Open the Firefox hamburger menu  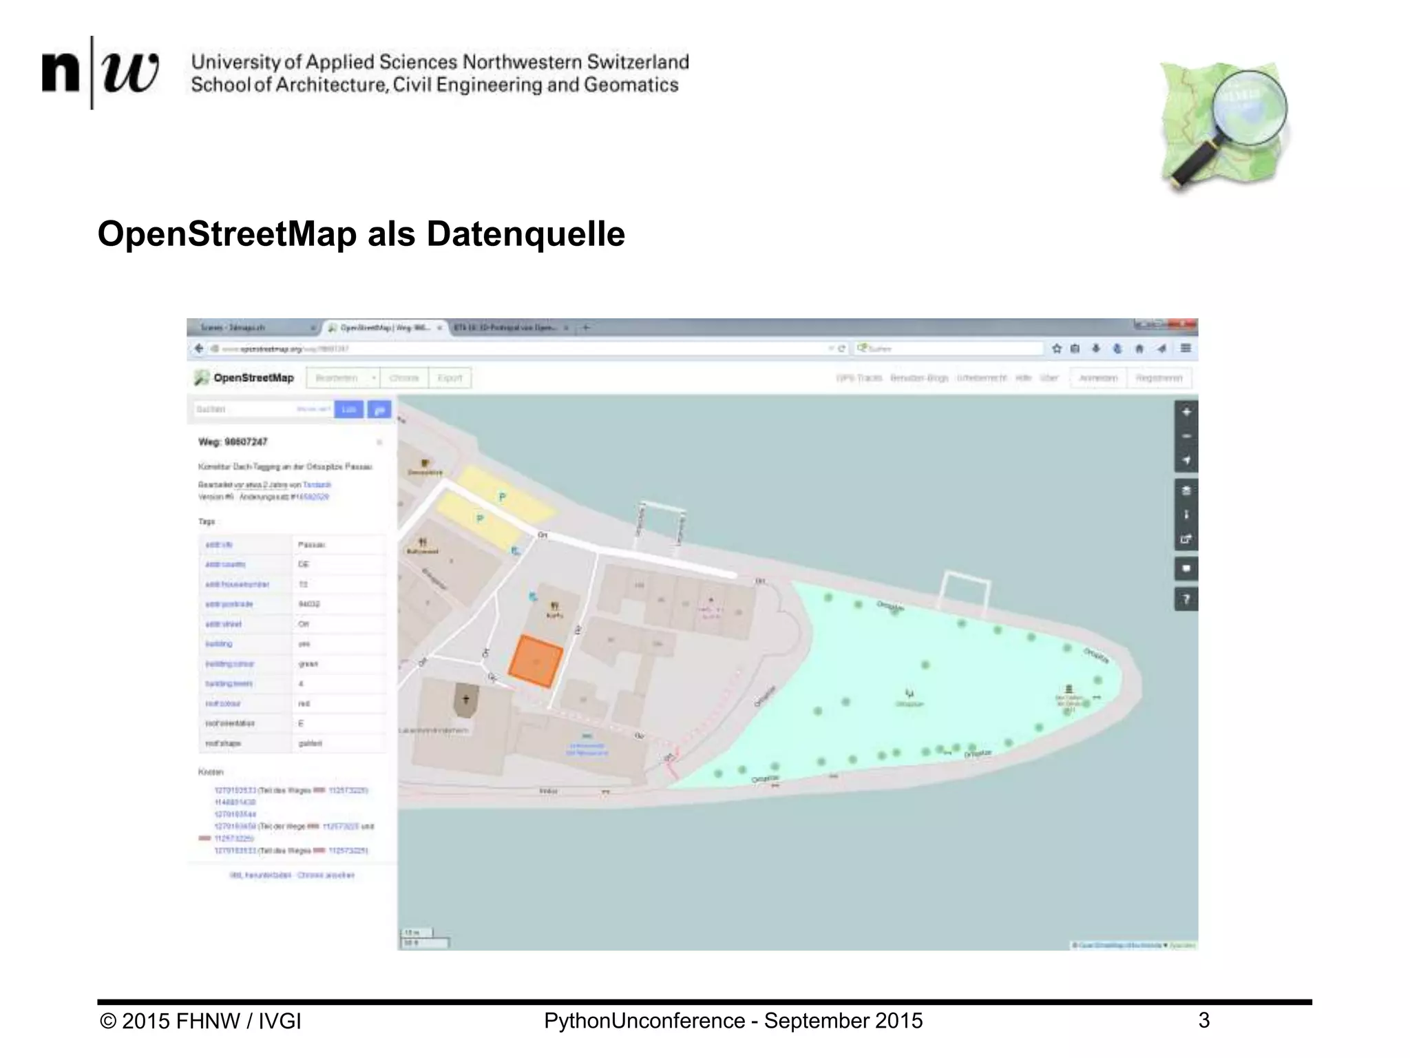1186,349
